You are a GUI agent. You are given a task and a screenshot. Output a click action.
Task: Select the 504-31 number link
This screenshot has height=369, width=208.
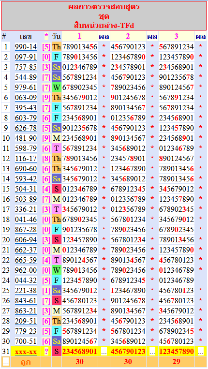click(x=26, y=189)
